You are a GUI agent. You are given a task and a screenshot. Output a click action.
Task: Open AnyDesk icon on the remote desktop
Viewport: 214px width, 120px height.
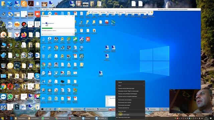(88, 39)
